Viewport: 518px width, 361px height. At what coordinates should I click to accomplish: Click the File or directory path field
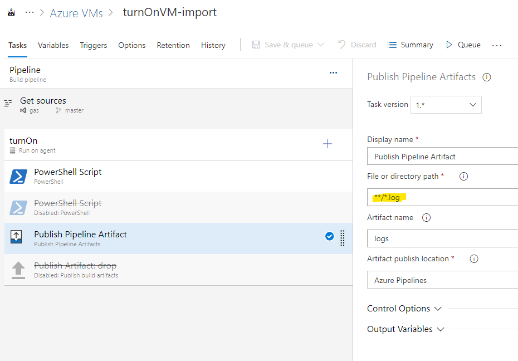click(x=443, y=197)
